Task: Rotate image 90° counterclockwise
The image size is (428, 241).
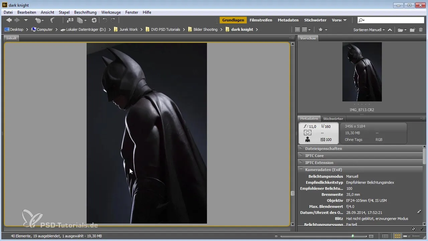Action: point(105,20)
